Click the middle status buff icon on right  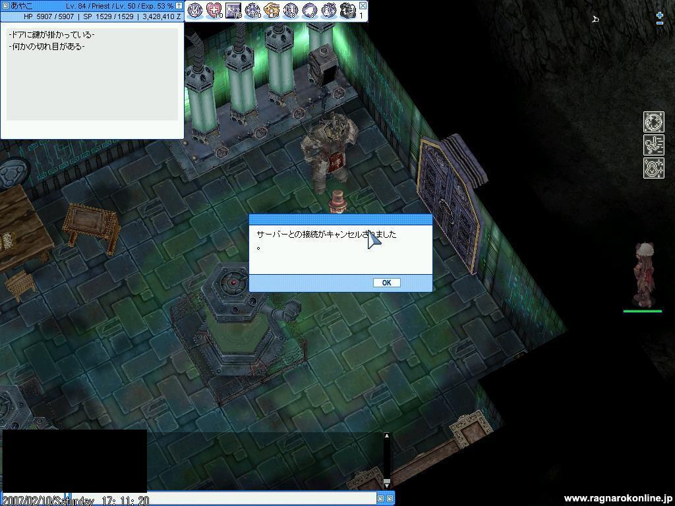click(653, 145)
